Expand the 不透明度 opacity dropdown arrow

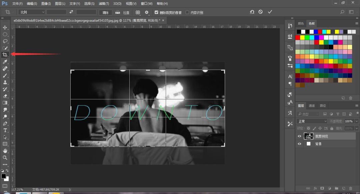[357, 121]
